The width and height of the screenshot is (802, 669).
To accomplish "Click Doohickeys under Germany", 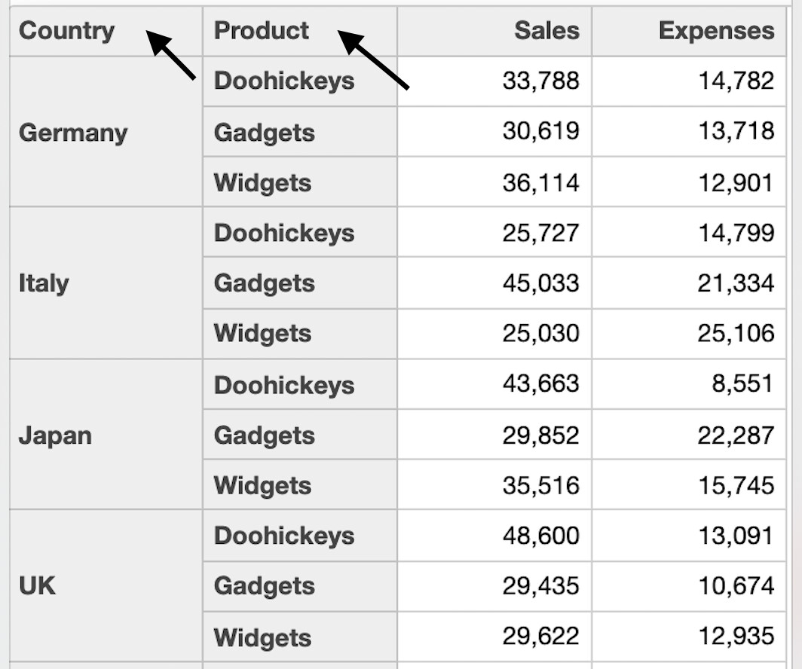I will (300, 81).
